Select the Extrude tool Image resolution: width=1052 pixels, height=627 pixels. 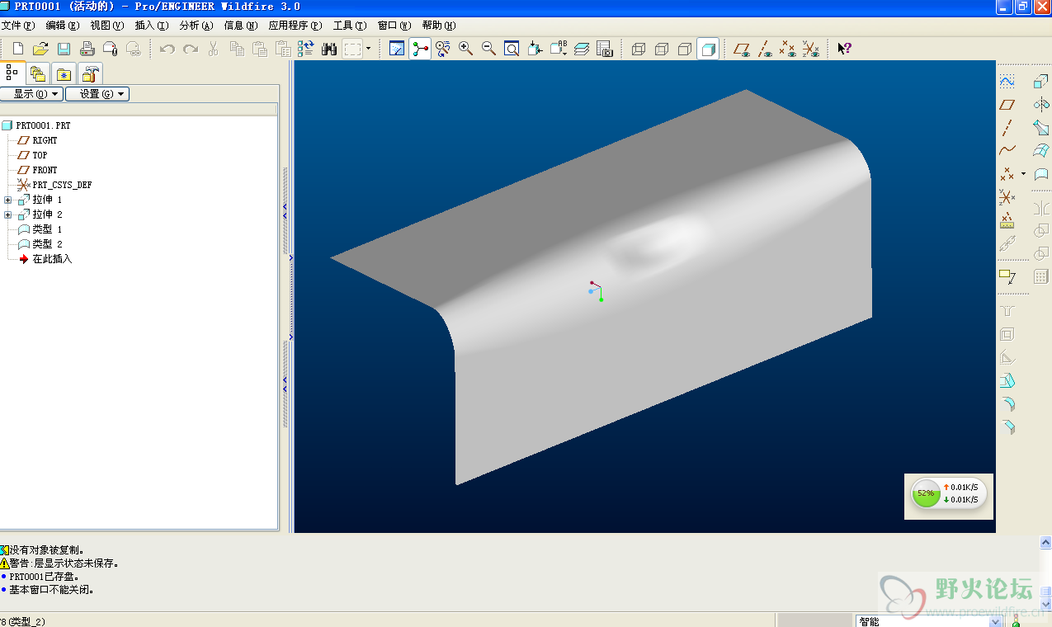(1041, 81)
